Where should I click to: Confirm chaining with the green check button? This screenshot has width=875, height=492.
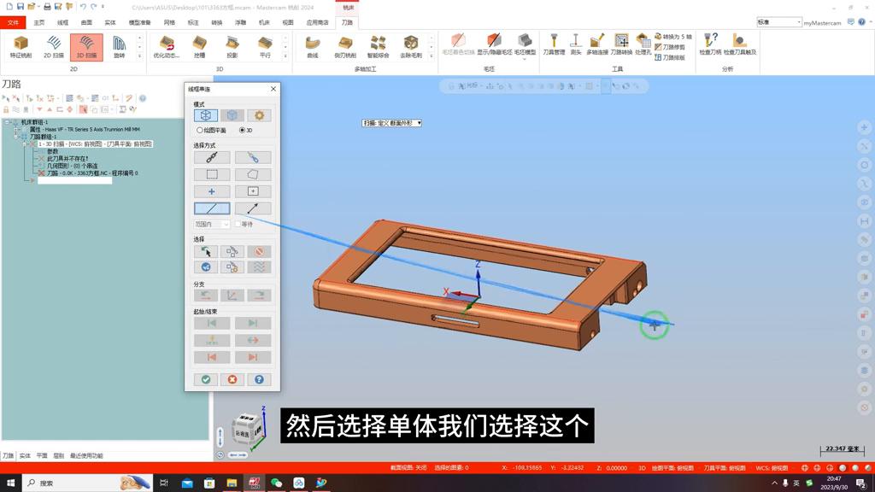[x=205, y=379]
